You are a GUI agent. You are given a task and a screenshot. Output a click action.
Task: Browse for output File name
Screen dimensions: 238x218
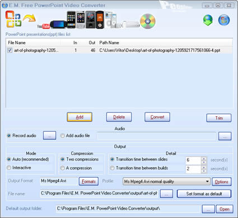166,194
